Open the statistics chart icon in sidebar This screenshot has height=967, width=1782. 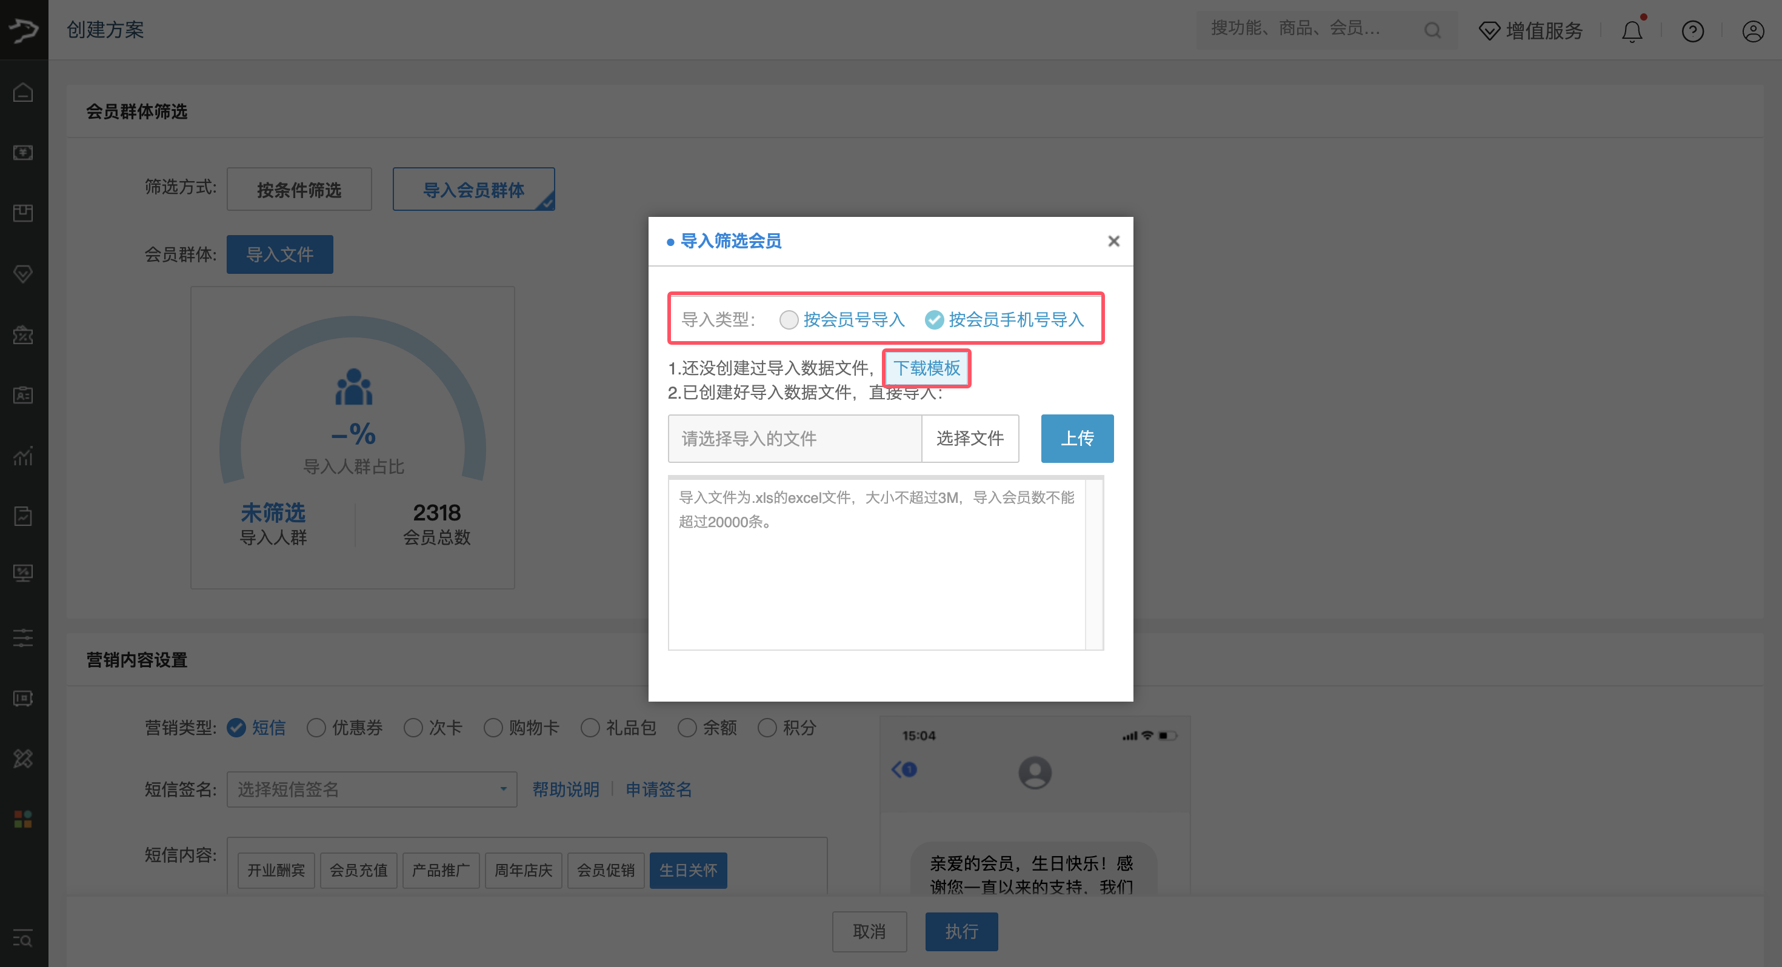(x=24, y=456)
